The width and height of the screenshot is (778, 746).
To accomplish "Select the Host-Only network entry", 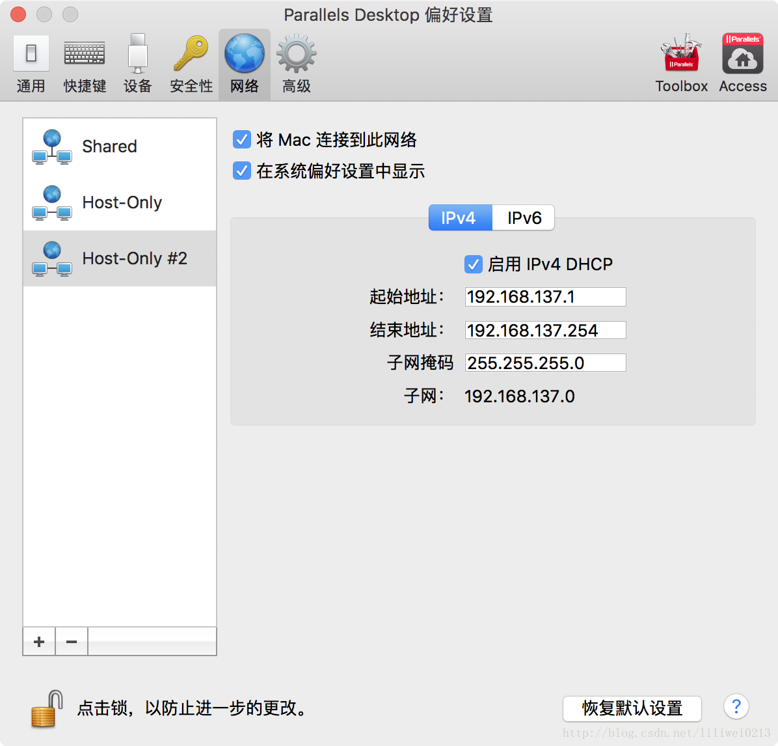I will (x=120, y=202).
